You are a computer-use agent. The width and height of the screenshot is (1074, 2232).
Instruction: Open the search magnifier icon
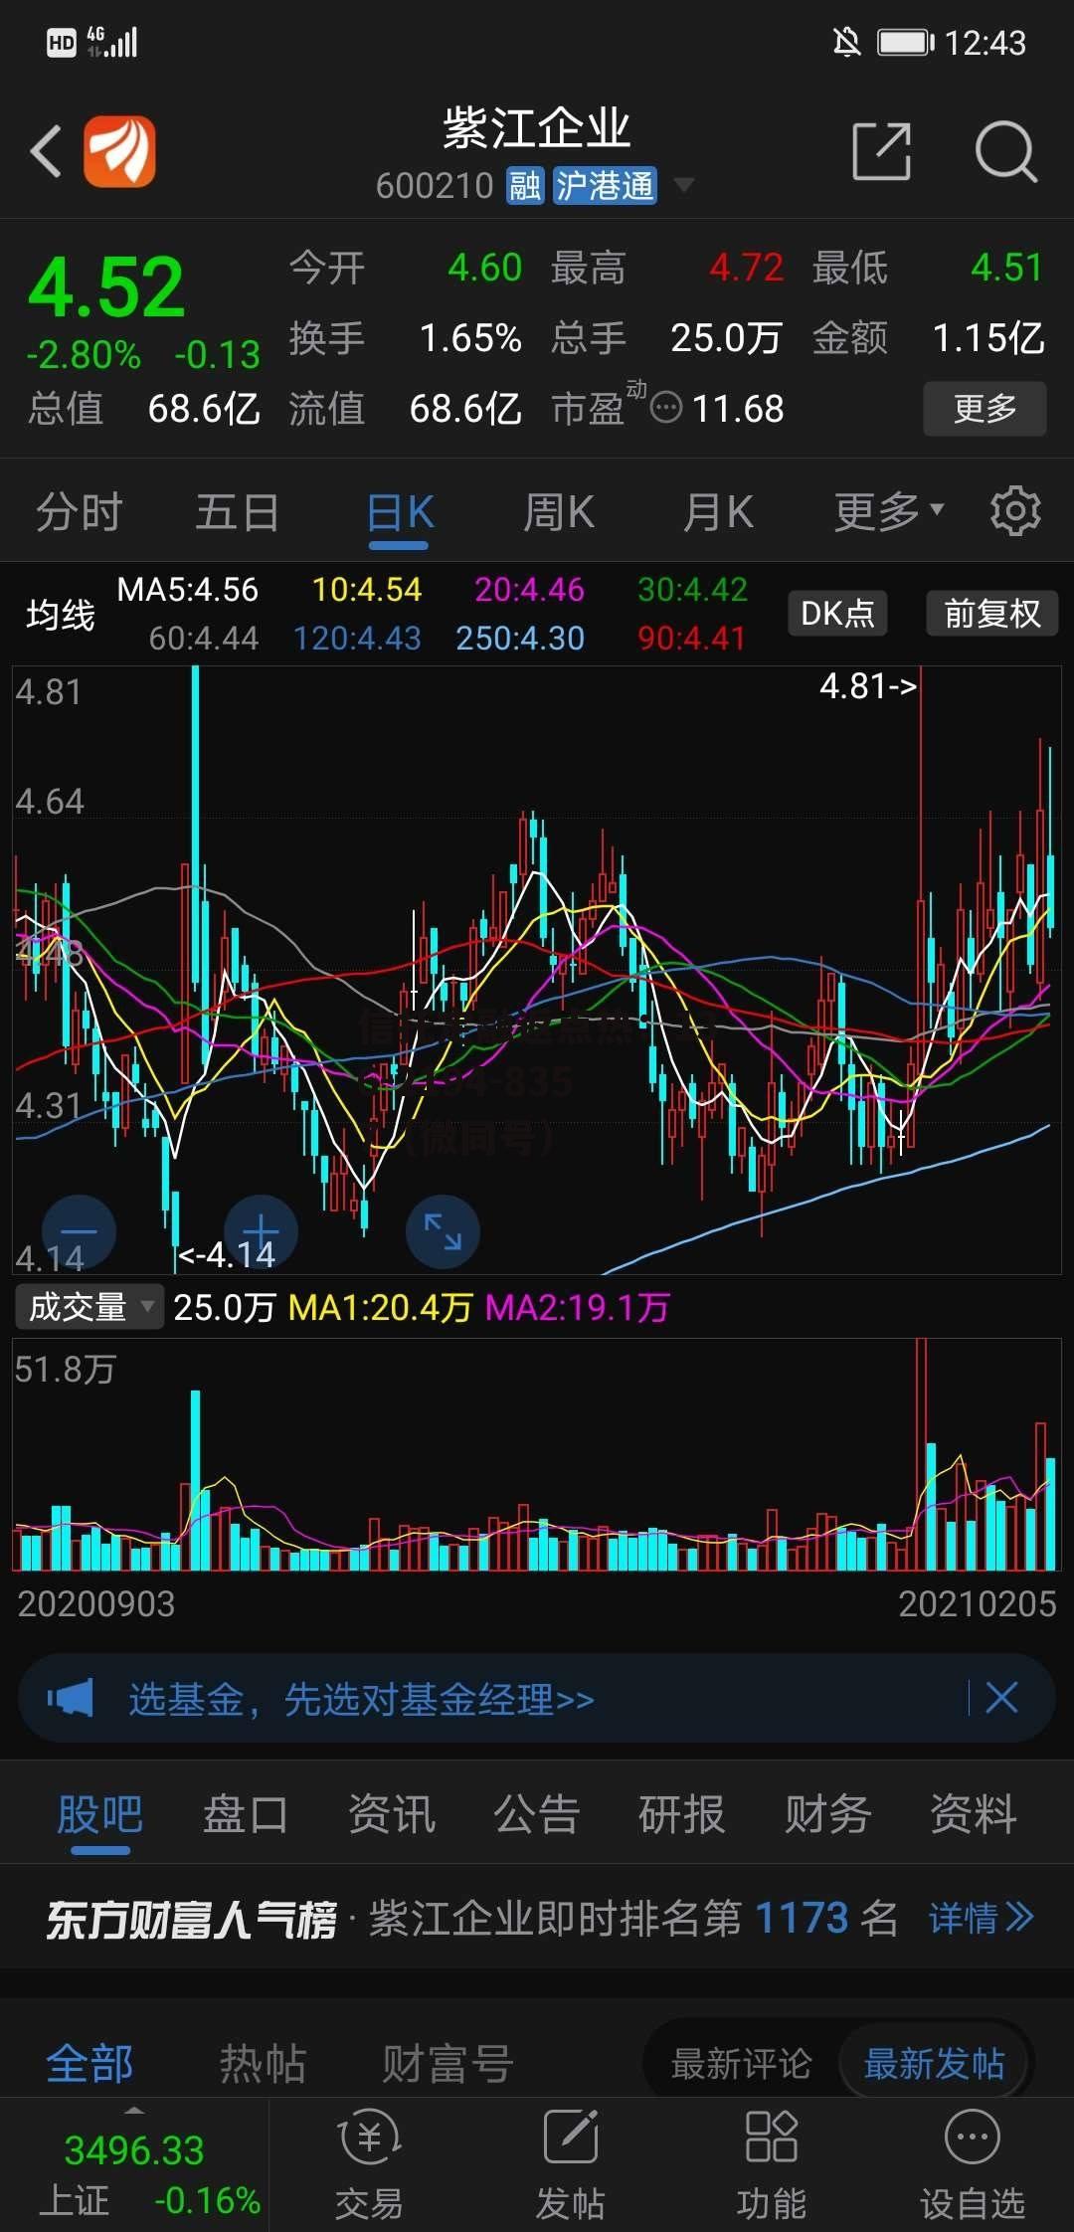point(1006,151)
